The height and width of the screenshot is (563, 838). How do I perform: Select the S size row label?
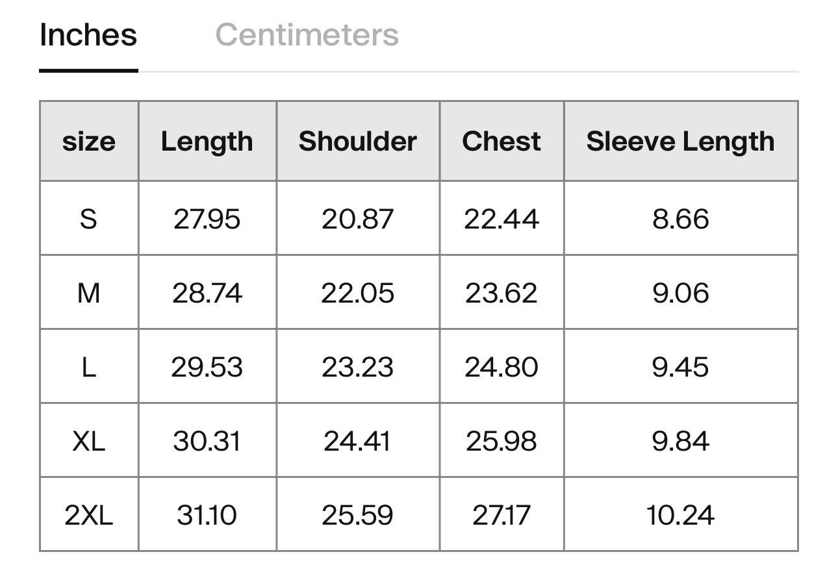[89, 219]
